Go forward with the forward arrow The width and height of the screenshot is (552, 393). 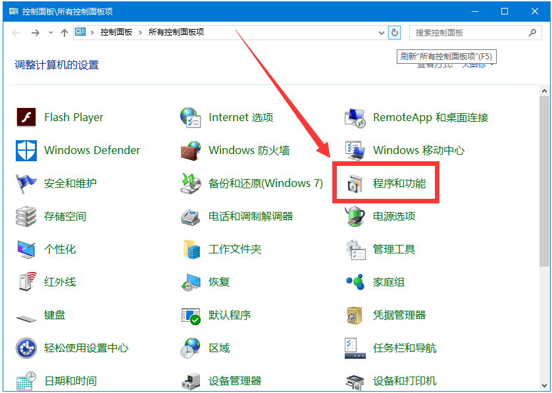[36, 33]
